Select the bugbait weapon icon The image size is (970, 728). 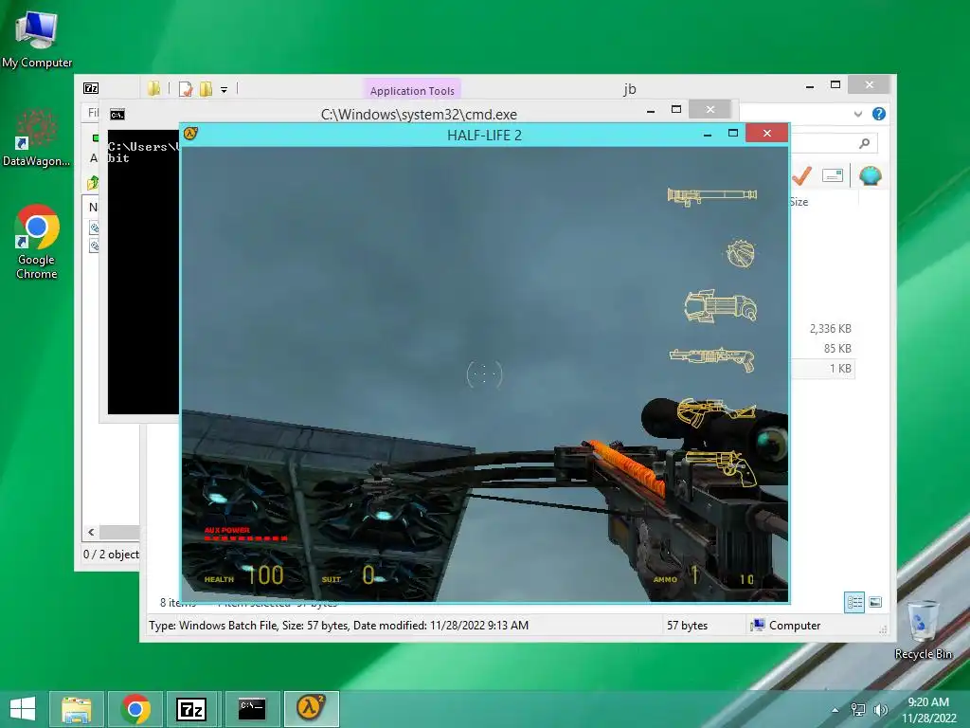(741, 253)
